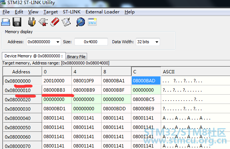The image size is (230, 149).
Task: Click the cell containing 08000BA1
Action: tap(116, 80)
